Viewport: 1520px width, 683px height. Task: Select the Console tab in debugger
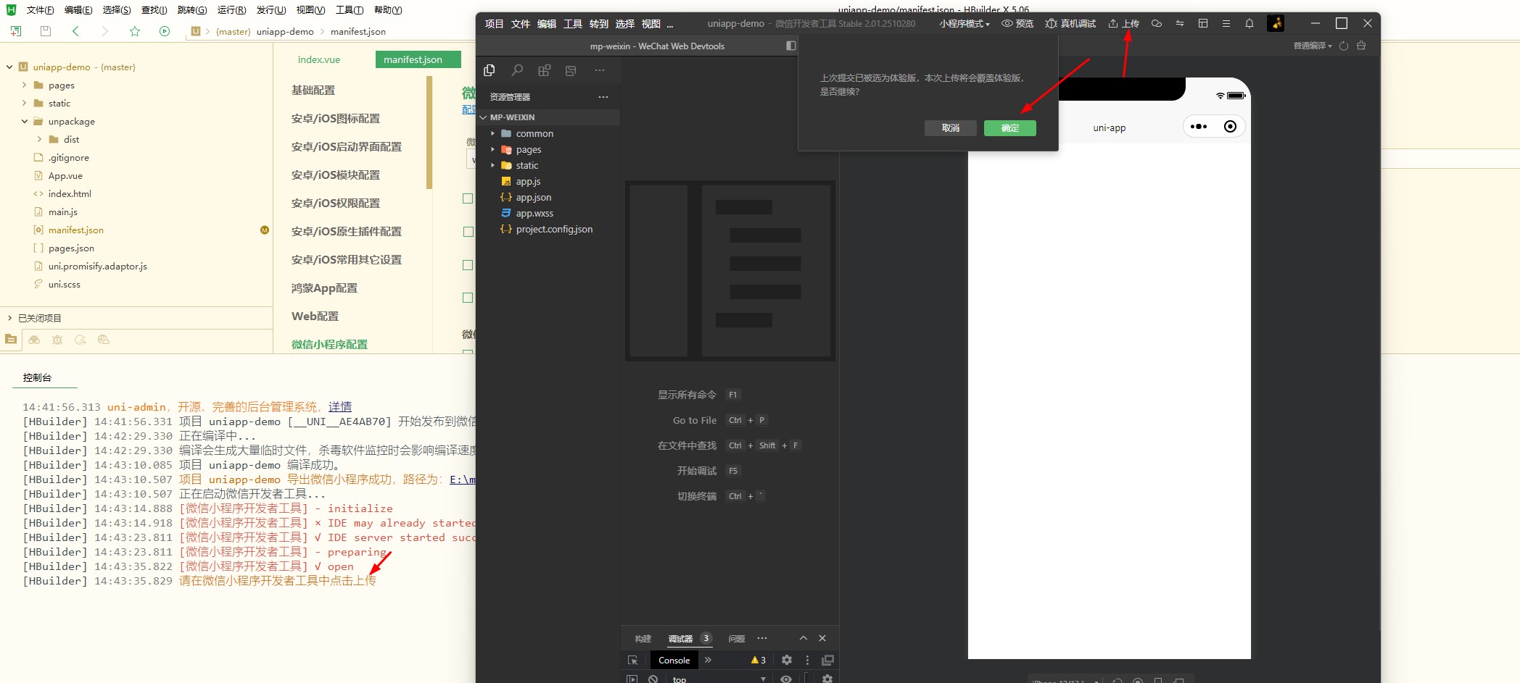pyautogui.click(x=674, y=660)
